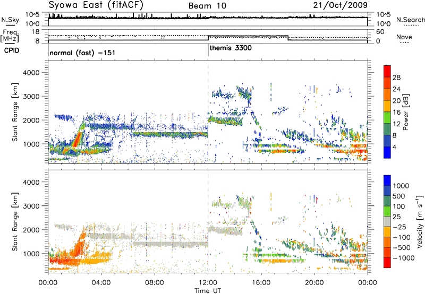Click the '-1000' tick on Velocity colorbar
Viewport: 425px width, 294px height.
click(403, 258)
